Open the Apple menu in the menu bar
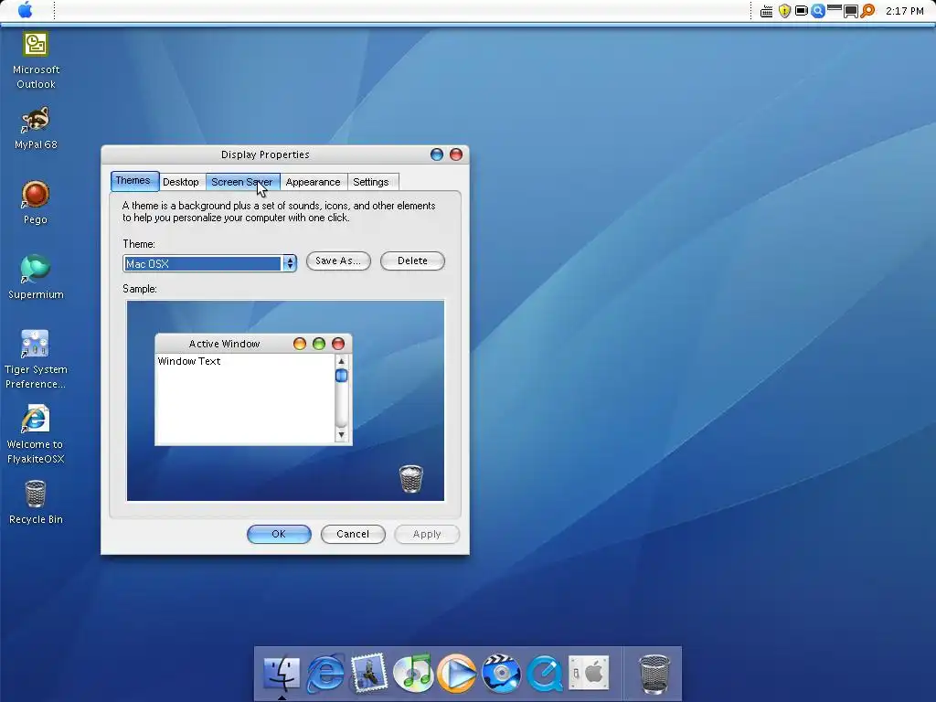The image size is (936, 702). (25, 9)
